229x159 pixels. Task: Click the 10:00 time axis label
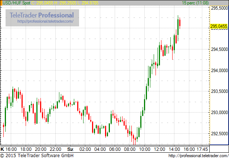pos(145,149)
